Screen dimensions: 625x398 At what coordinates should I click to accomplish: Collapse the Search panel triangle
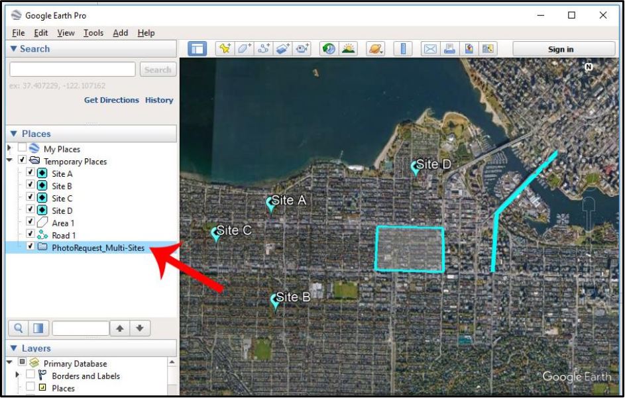tap(13, 48)
